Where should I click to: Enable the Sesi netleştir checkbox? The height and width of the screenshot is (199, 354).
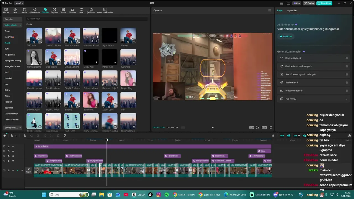point(347,82)
